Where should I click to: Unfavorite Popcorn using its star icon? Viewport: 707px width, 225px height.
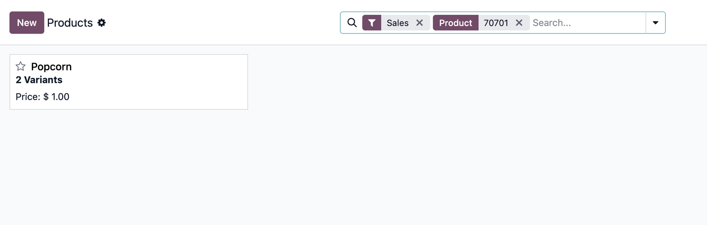pyautogui.click(x=20, y=66)
